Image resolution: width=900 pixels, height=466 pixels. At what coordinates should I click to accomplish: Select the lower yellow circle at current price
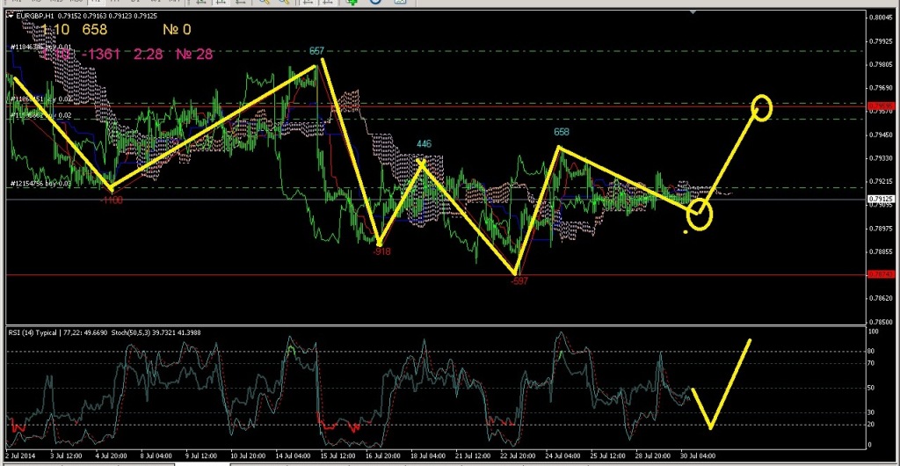coord(700,213)
